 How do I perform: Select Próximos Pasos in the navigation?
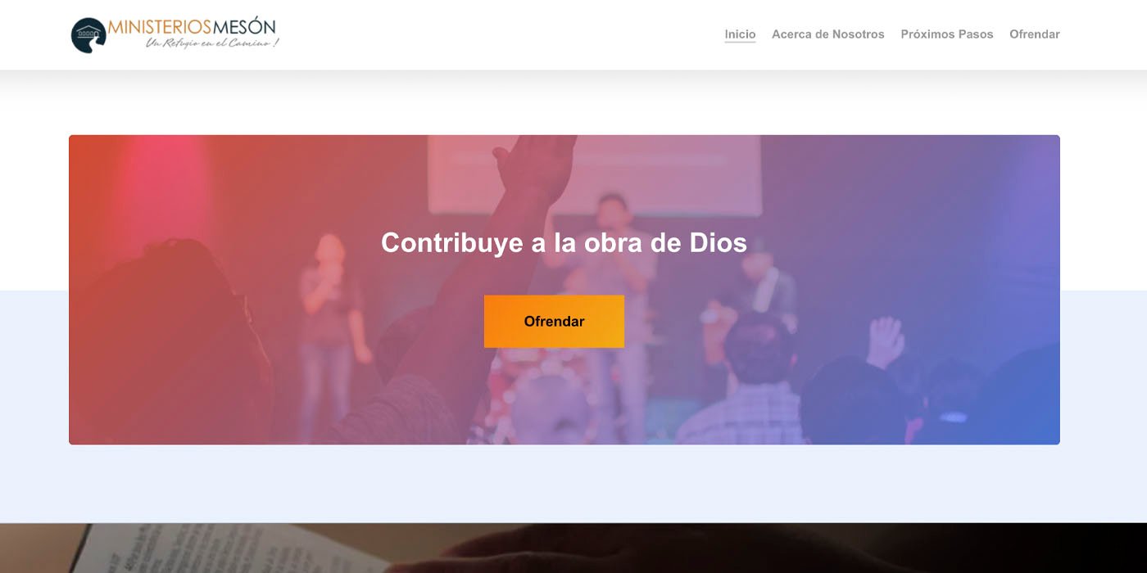[946, 34]
